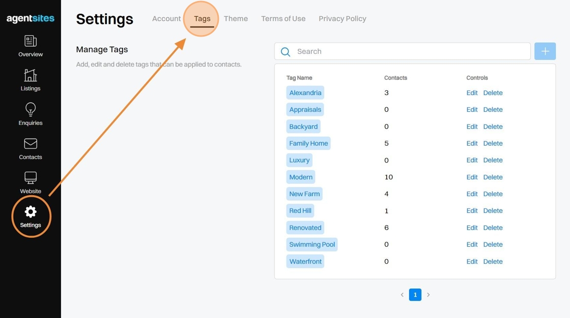Go to Listings in the sidebar
The height and width of the screenshot is (318, 570).
click(x=31, y=76)
